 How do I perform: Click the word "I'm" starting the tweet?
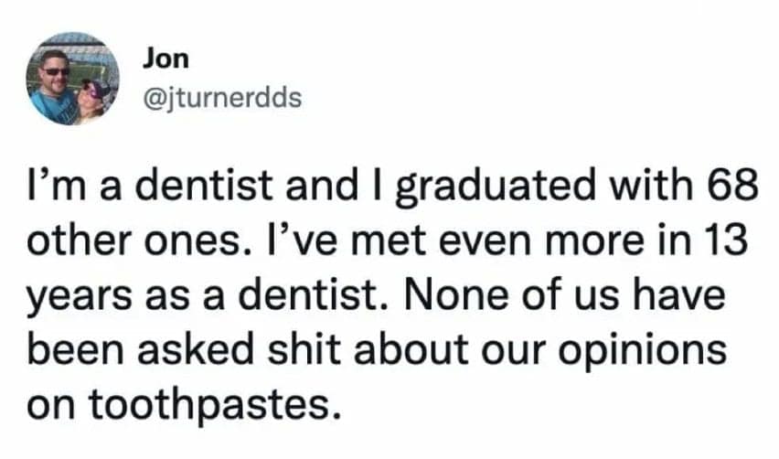click(x=53, y=188)
